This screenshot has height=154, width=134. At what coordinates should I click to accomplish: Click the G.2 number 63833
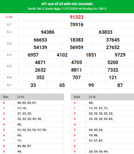pos(105,32)
